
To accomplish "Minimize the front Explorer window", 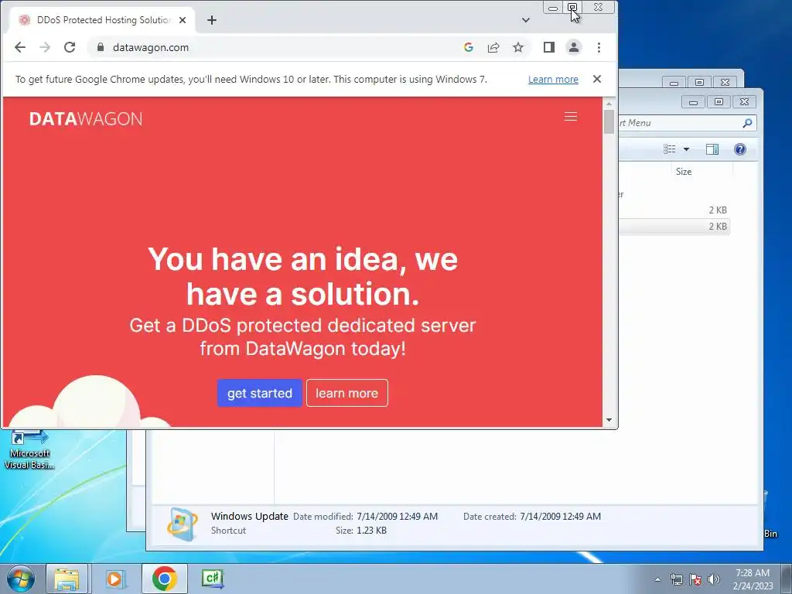I will click(x=694, y=102).
